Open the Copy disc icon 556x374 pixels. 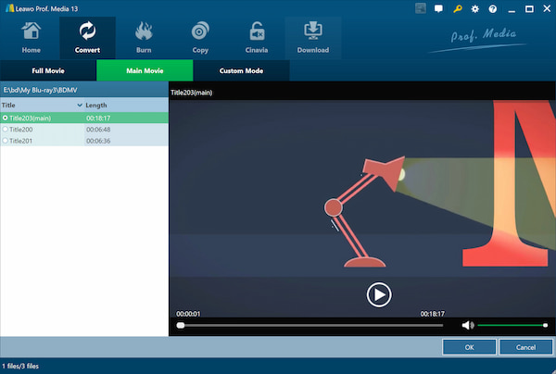[x=200, y=31]
